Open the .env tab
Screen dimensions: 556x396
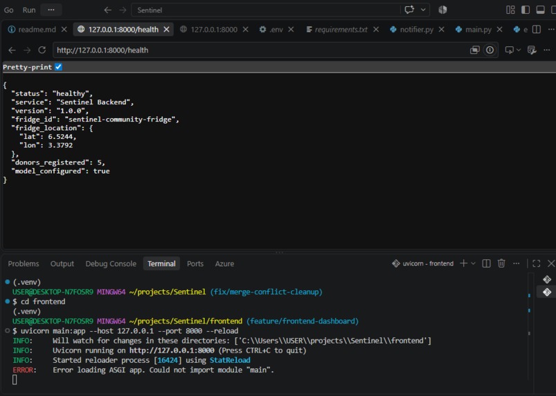[271, 30]
